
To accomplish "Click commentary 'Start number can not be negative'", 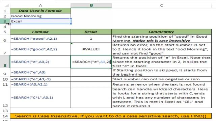I will pyautogui.click(x=161, y=79).
